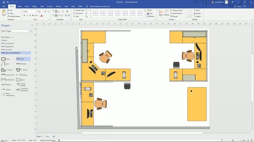The width and height of the screenshot is (254, 142).
Task: Activate the Pointer Tool
Action: pos(79,10)
